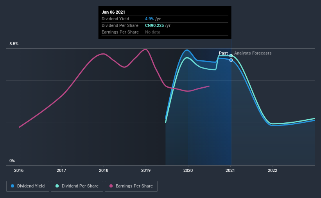Click the CN¥0.225 dividend per share value
Screen dimensions: 321x198
click(154, 25)
